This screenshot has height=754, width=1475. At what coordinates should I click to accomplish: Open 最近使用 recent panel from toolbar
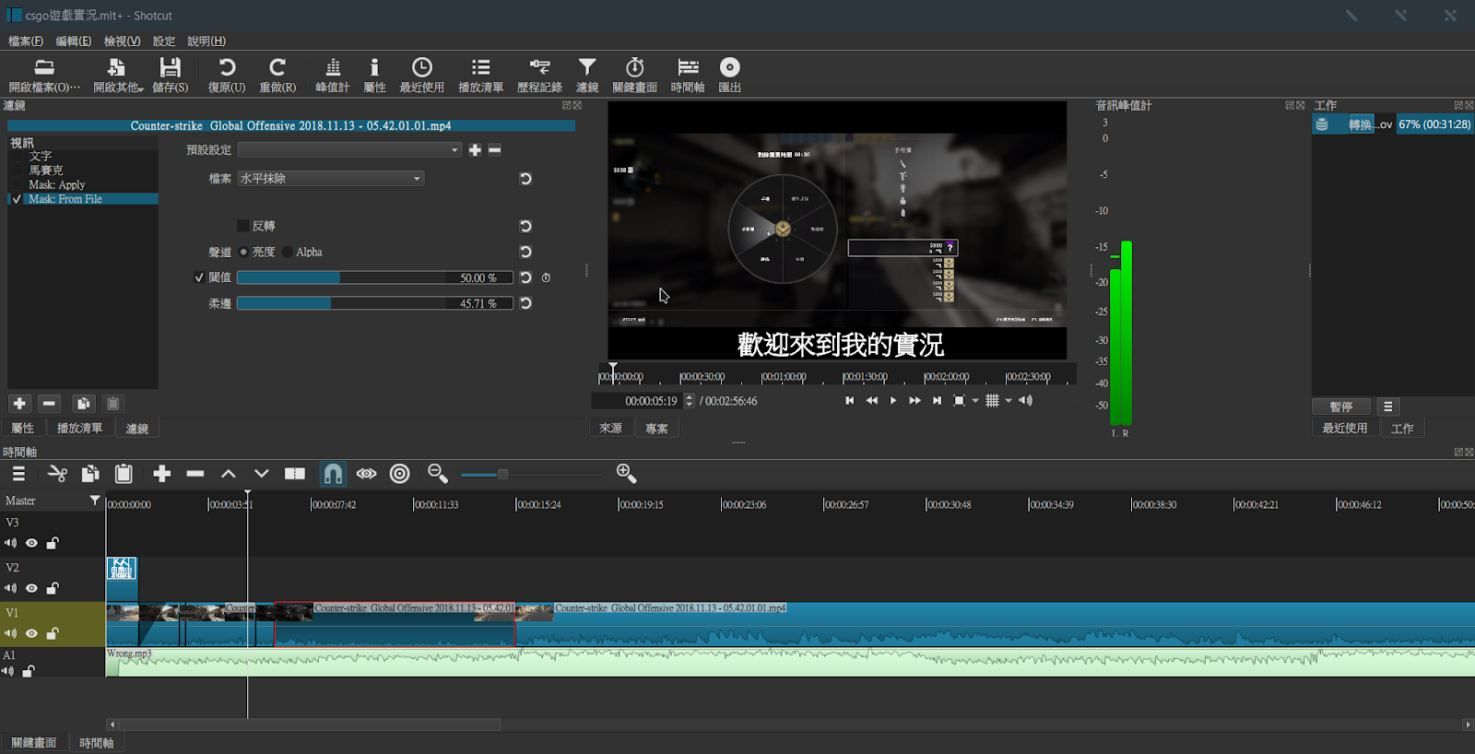pyautogui.click(x=422, y=75)
